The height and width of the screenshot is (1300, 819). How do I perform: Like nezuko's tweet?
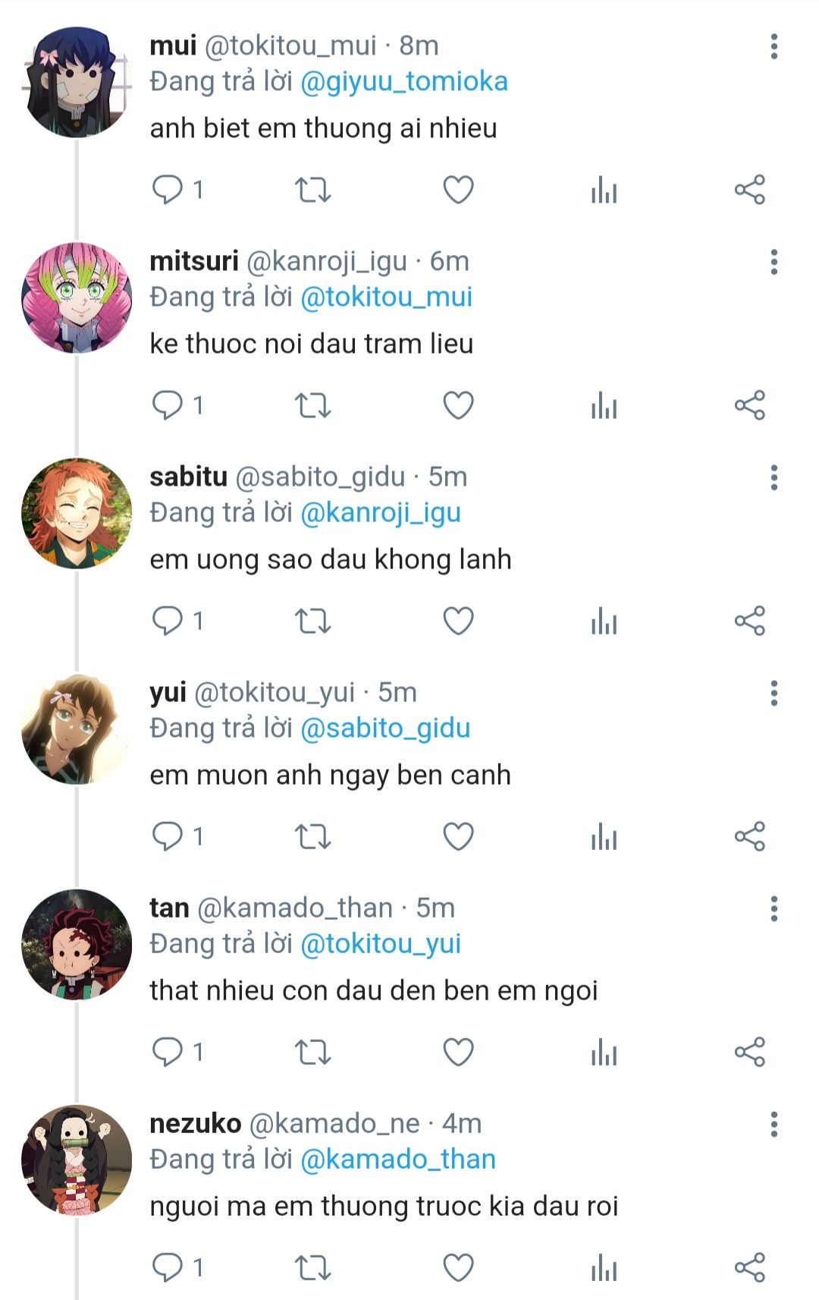click(458, 1267)
